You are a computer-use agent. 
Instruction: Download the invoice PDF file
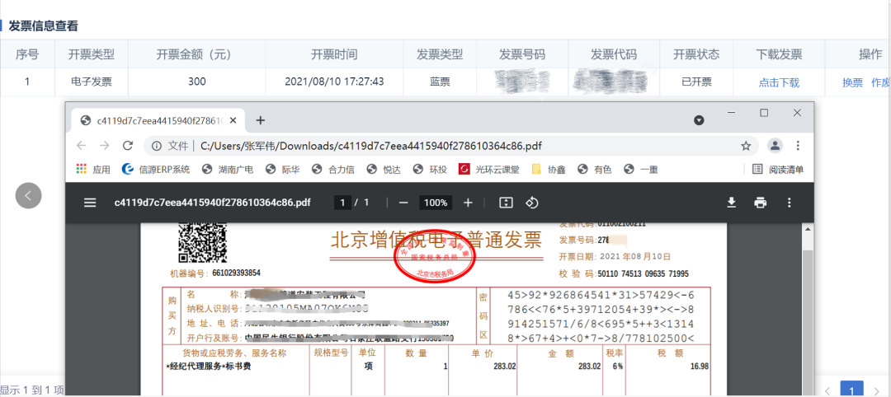point(731,203)
